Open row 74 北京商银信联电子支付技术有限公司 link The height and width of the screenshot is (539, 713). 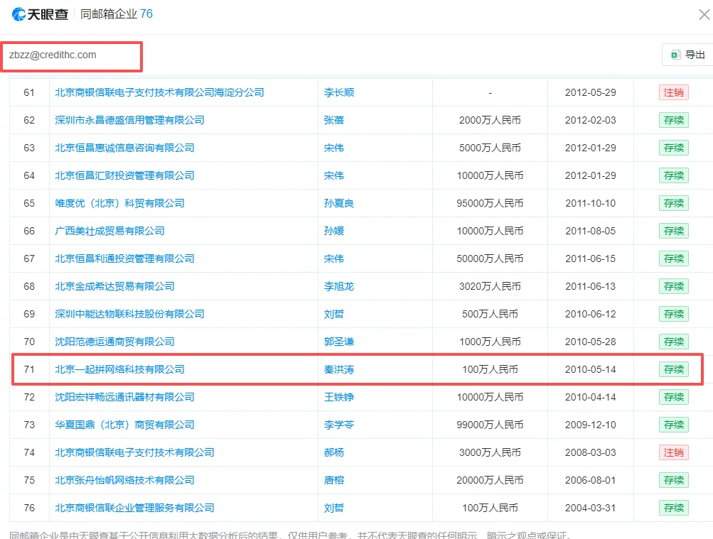(134, 453)
